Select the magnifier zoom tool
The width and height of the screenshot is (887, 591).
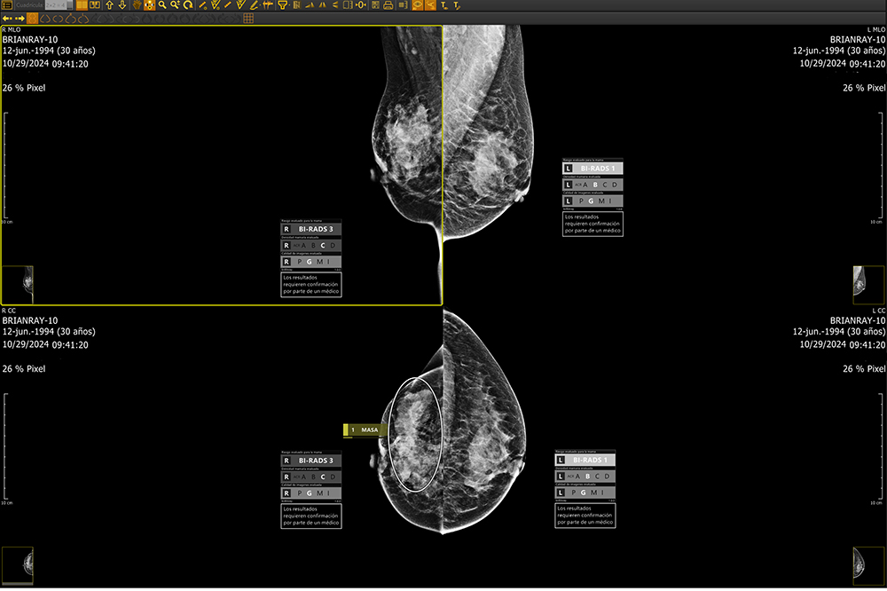click(x=162, y=5)
